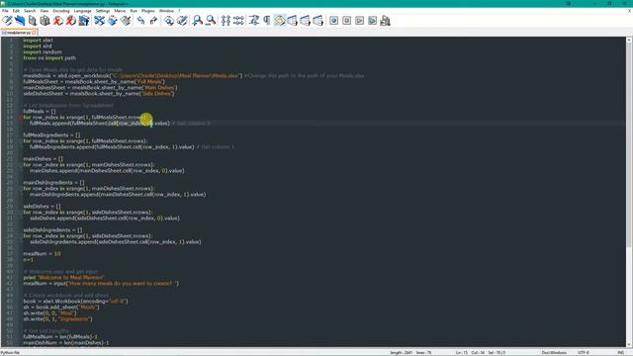Open the Edit menu
633x356 pixels.
point(16,11)
